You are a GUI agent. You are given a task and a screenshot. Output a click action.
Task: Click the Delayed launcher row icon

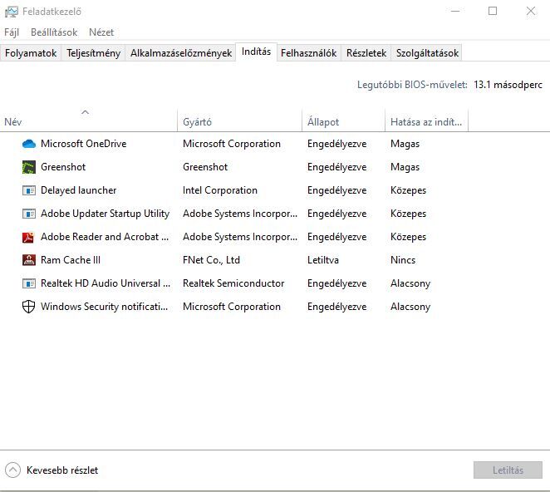coord(29,190)
